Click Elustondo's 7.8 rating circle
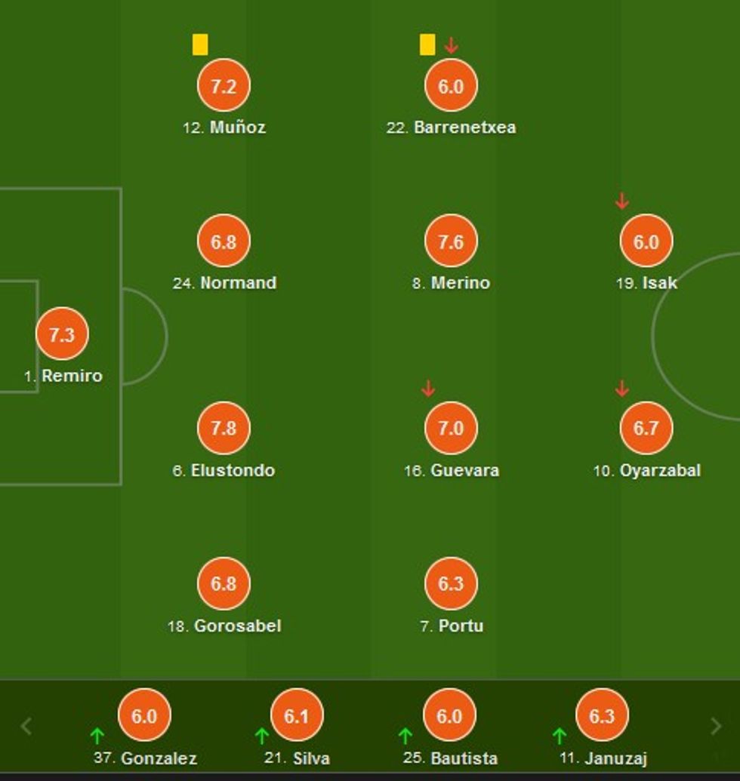740x781 pixels. point(224,428)
